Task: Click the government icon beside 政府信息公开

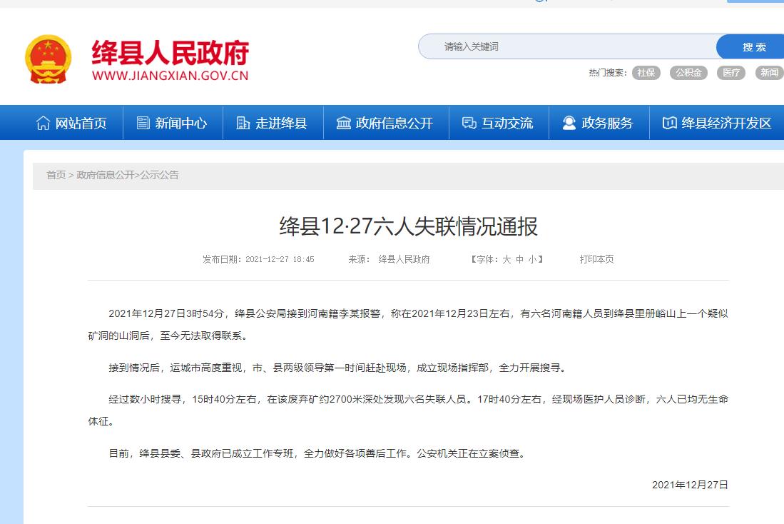Action: [x=344, y=123]
